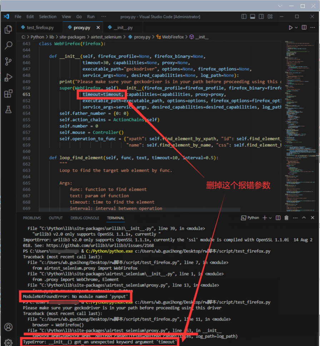Screen dimensions: 320x346
Task: Switch to the PROBLEMS panel tab
Action: click(32, 218)
